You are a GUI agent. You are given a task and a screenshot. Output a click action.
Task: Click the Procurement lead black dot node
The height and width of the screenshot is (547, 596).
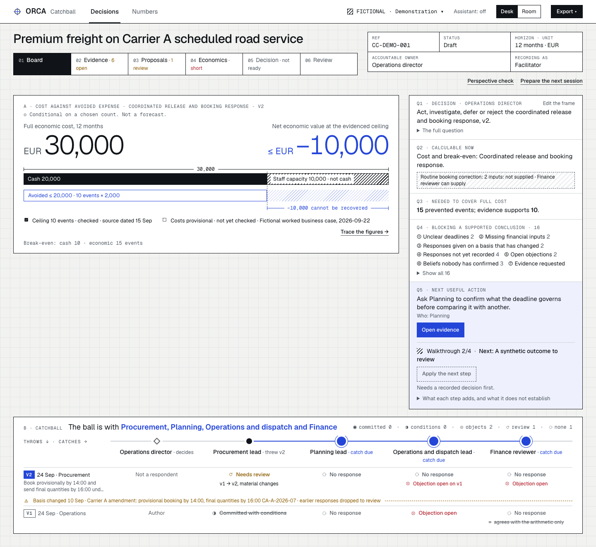(249, 441)
